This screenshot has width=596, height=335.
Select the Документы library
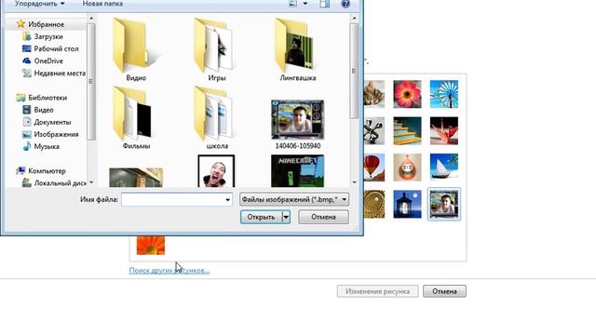tap(52, 122)
